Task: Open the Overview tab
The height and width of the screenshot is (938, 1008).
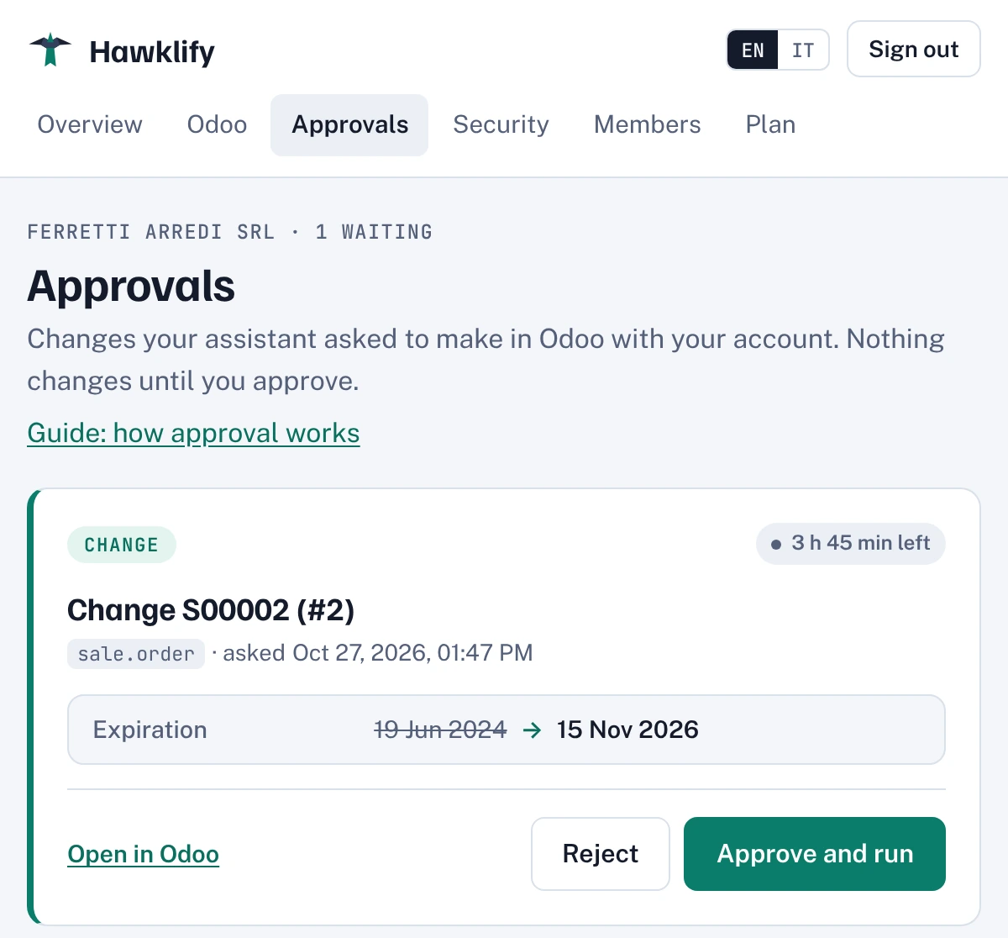Action: [x=90, y=124]
